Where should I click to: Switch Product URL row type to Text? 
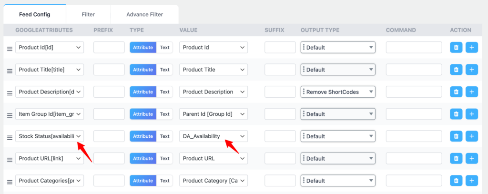tap(164, 158)
